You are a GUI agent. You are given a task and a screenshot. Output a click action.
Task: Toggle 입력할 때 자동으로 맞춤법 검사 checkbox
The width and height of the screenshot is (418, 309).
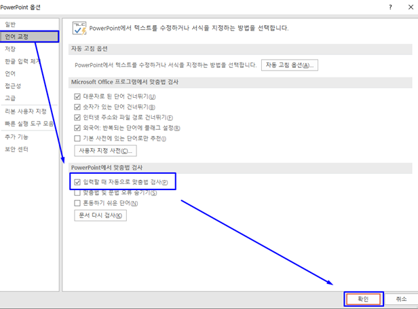click(77, 182)
